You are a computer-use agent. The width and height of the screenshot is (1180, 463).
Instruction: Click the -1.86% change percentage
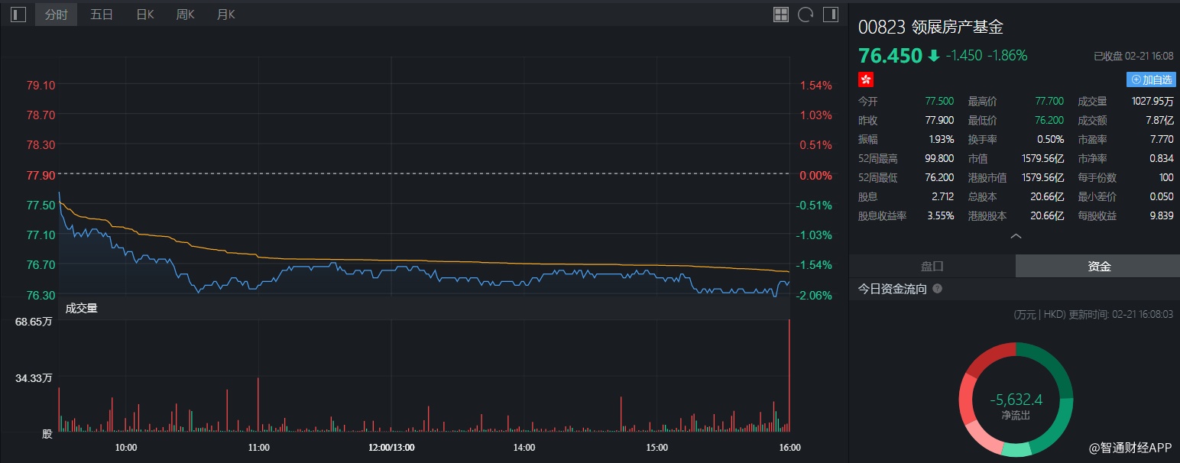1007,56
